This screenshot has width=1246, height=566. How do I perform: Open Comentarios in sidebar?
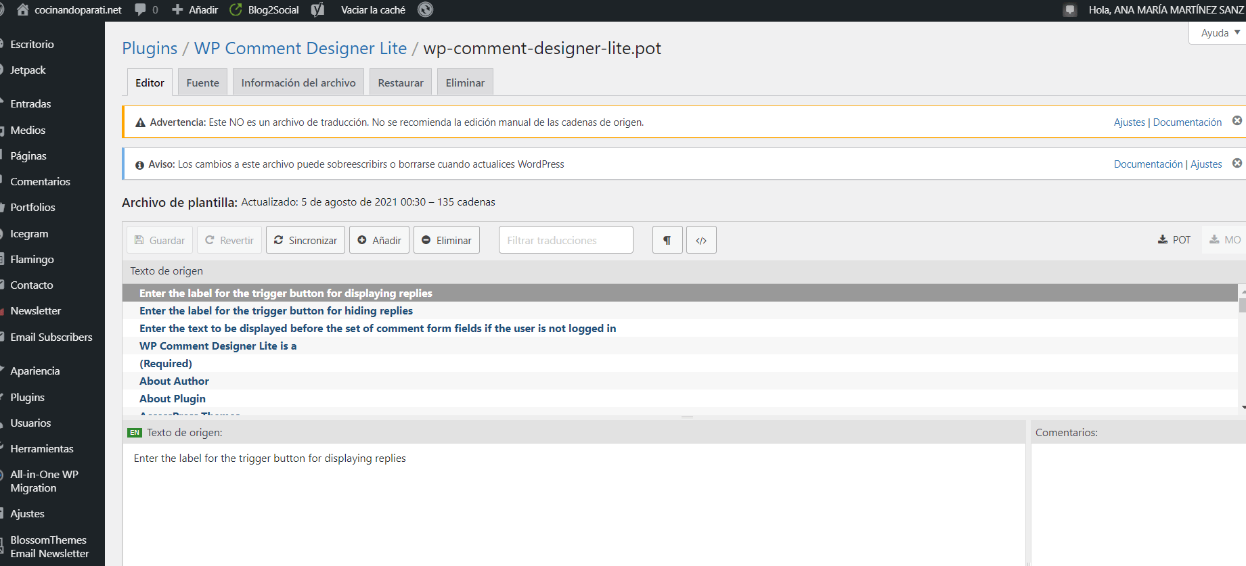40,181
